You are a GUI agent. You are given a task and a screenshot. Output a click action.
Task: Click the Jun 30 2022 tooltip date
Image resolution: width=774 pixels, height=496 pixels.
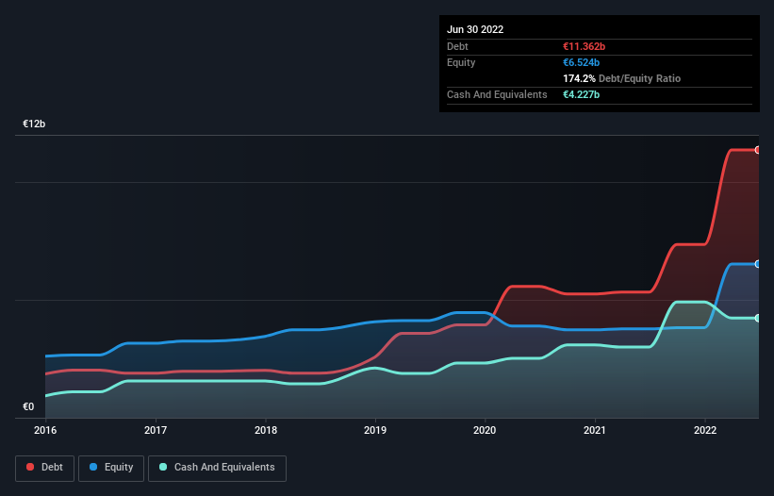pos(475,29)
